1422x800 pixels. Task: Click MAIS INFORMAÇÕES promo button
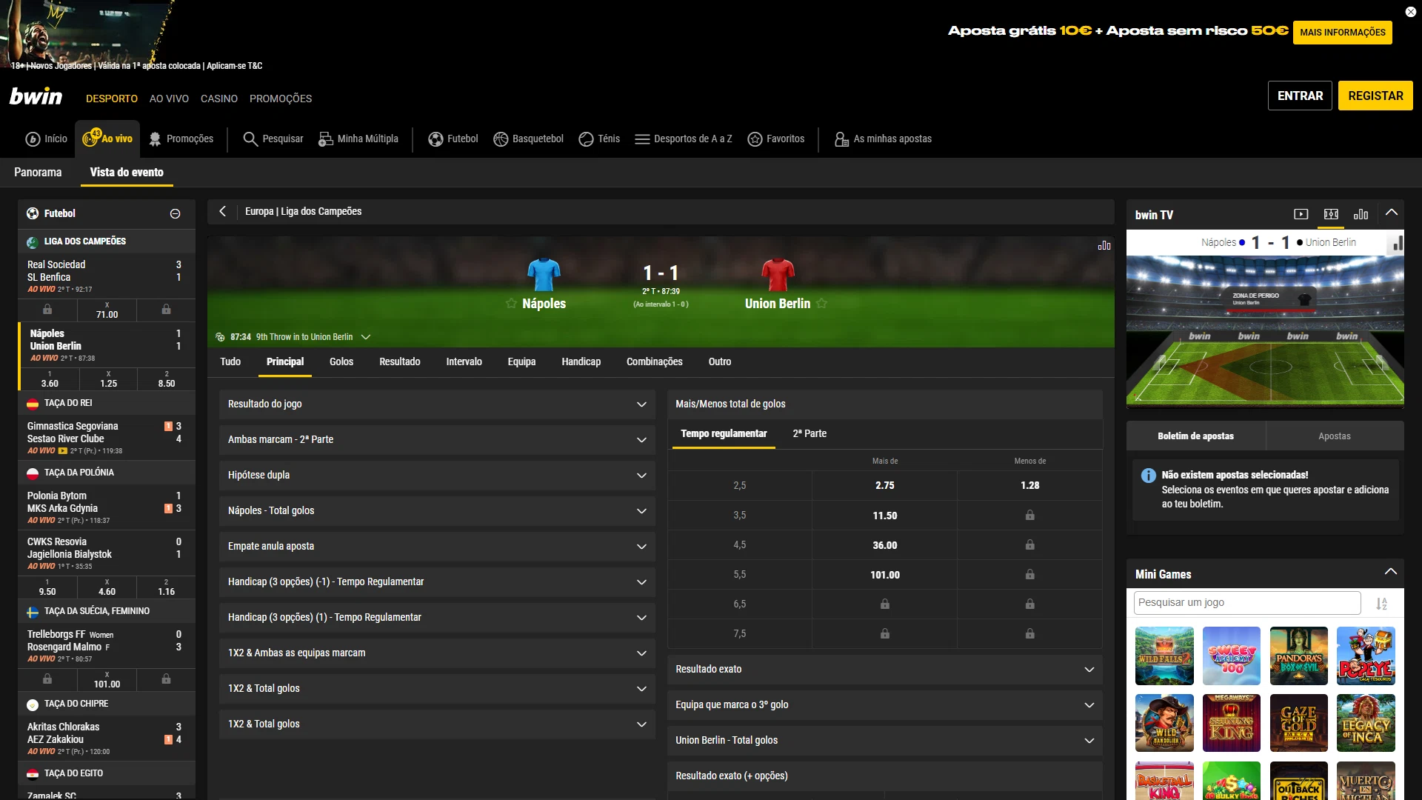click(1342, 33)
